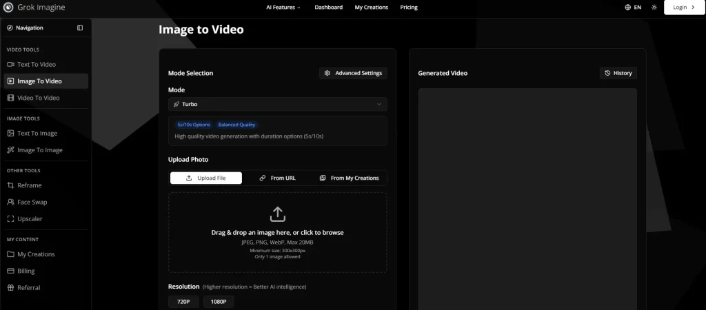The width and height of the screenshot is (706, 310).
Task: Click the globe language icon
Action: pos(627,7)
